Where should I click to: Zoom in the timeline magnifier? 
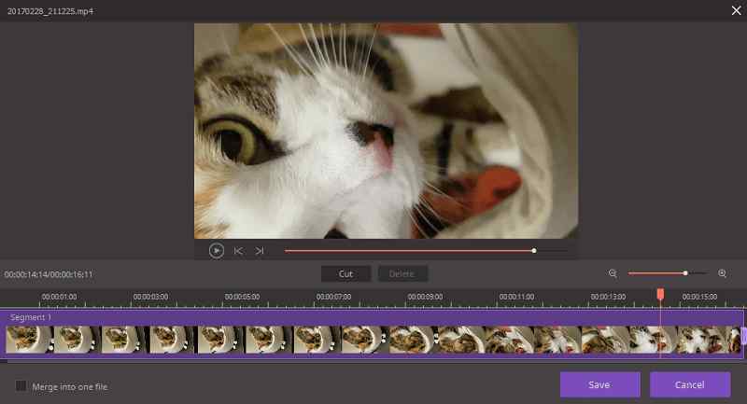tap(722, 273)
